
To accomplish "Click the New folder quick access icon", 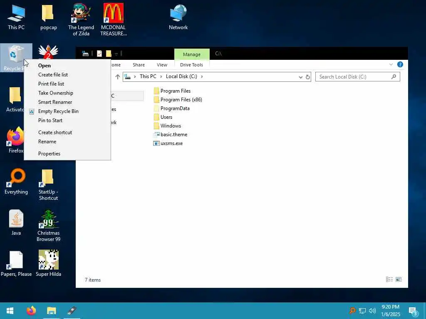I will [x=109, y=54].
